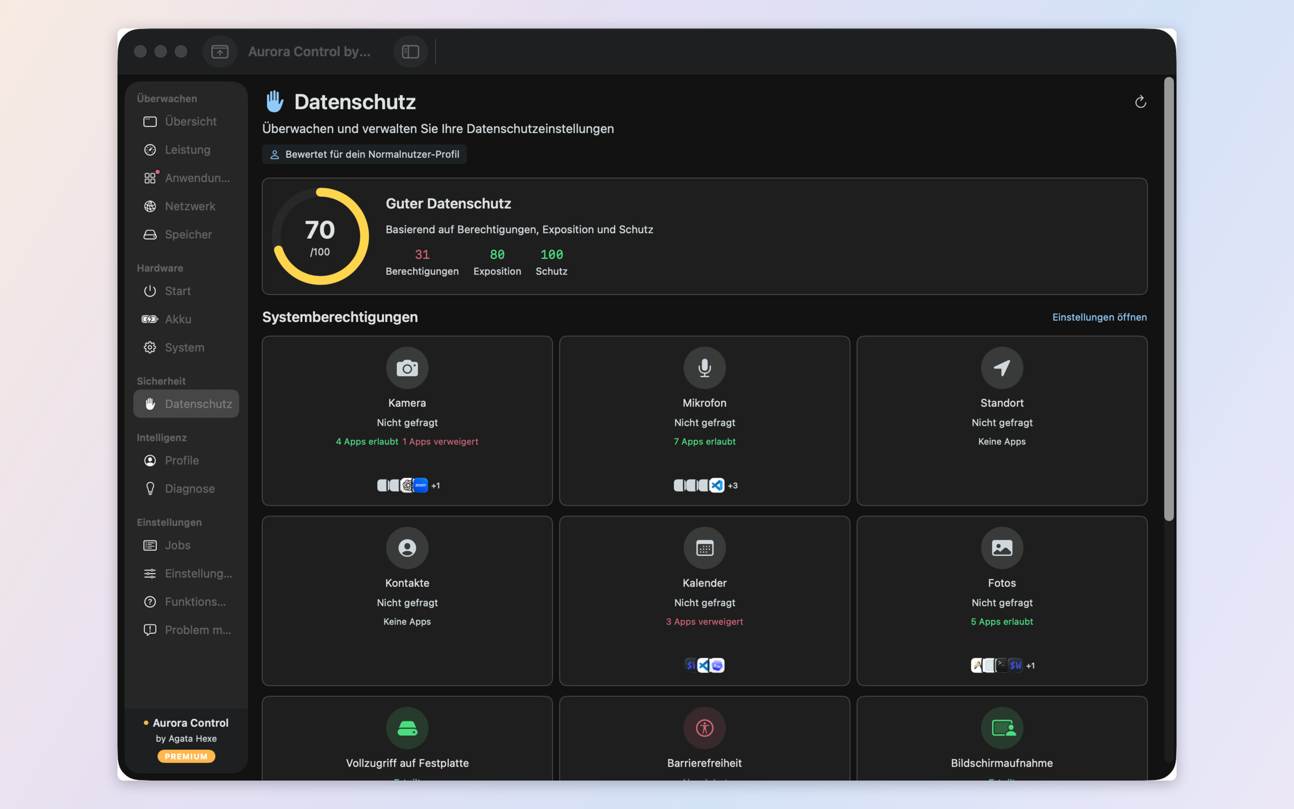Viewport: 1294px width, 809px height.
Task: Open the Mikrofon permission icon
Action: [x=704, y=368]
